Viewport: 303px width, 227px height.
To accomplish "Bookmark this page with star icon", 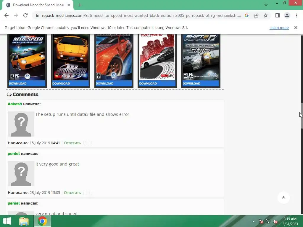I will pyautogui.click(x=266, y=15).
